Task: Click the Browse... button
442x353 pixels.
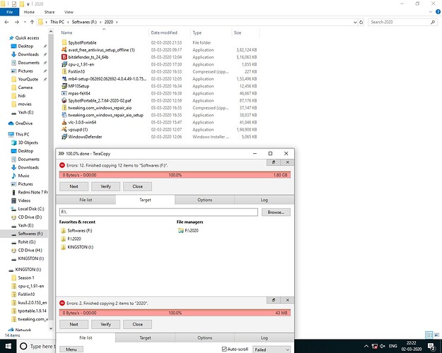Action: point(277,212)
